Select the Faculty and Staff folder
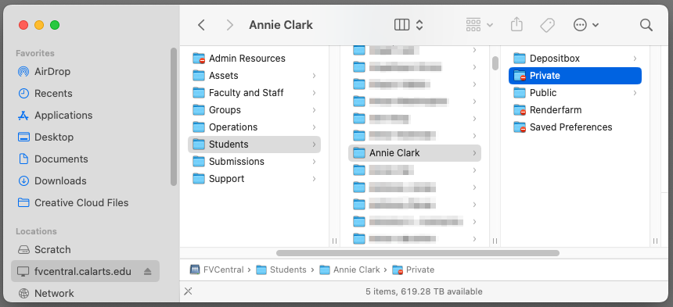Screen dimensions: 673x307 (254, 93)
